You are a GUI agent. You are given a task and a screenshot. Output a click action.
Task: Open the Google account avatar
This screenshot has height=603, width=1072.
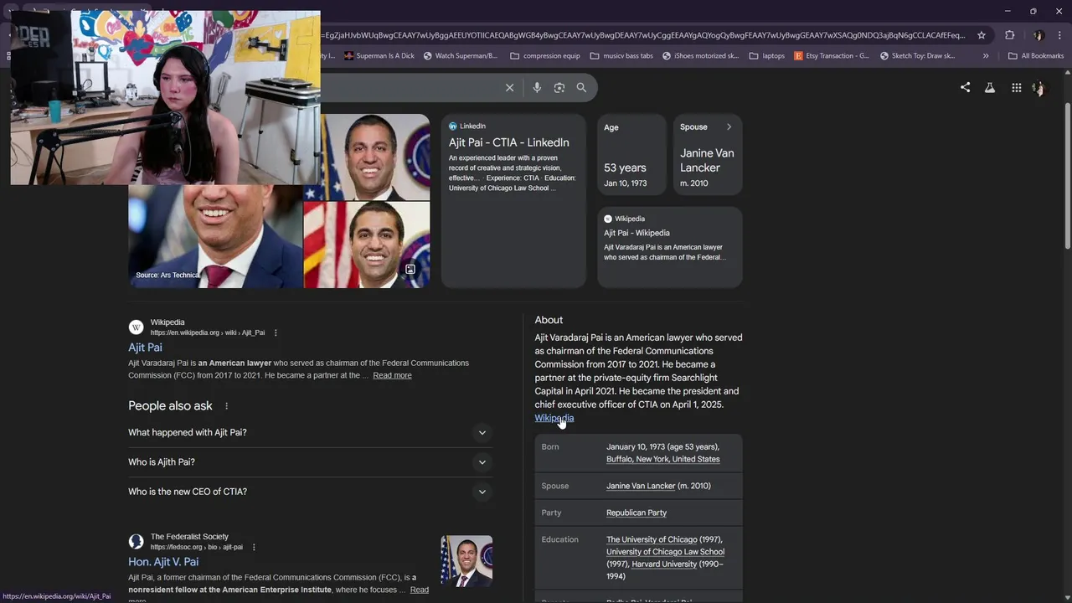tap(1039, 88)
